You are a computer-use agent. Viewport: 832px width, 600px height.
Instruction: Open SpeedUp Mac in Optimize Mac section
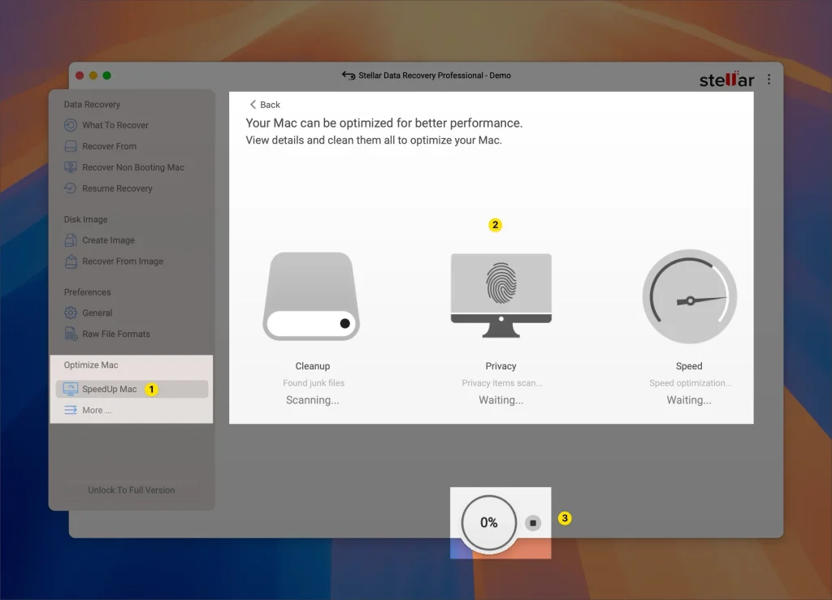tap(108, 389)
